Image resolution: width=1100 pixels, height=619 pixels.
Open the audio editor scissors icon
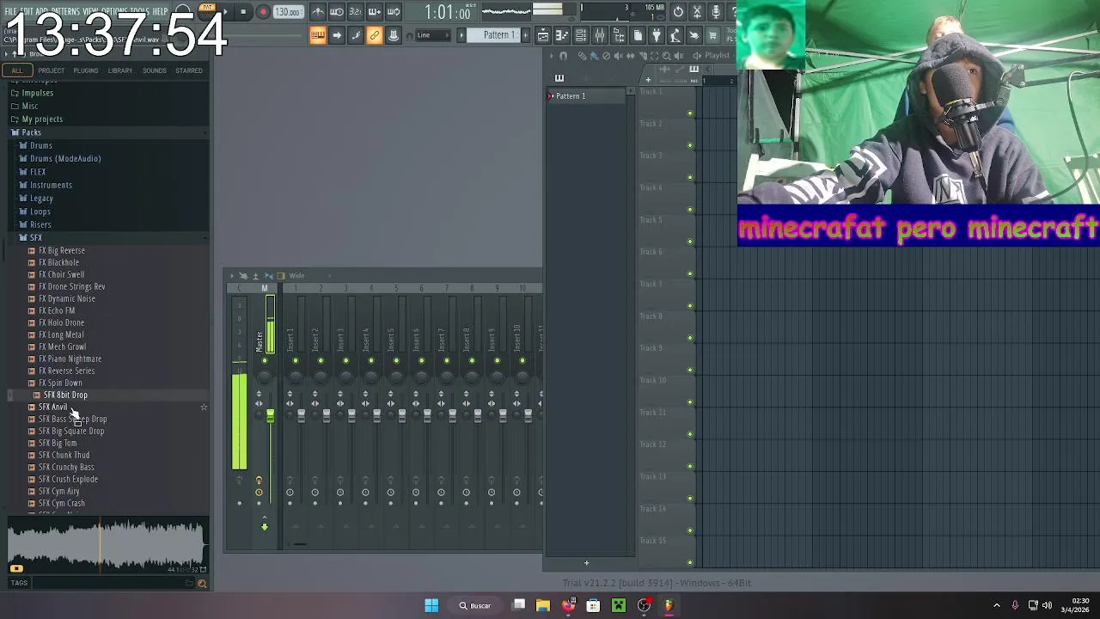tap(697, 12)
